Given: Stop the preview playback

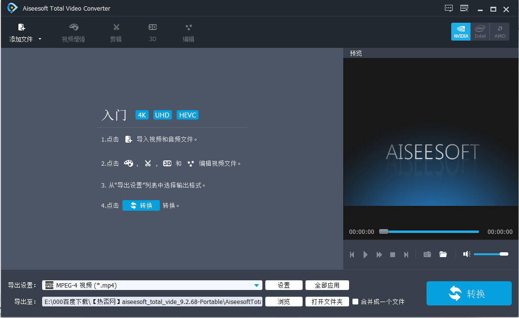Looking at the screenshot, I should click(393, 255).
